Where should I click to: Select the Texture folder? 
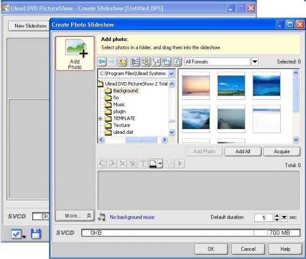pos(122,125)
